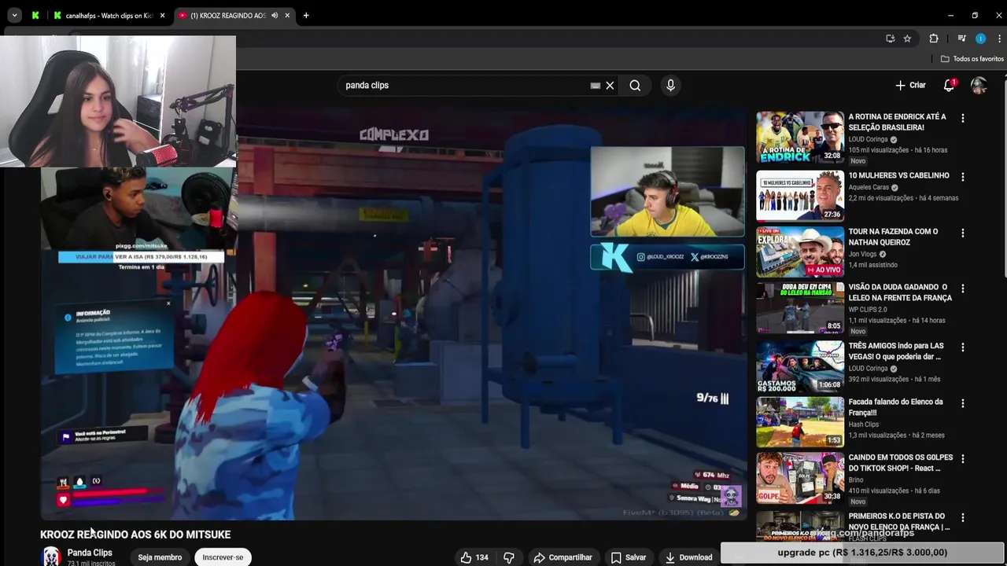Mute the YouTube tab audio icon
1007x566 pixels.
pos(275,15)
